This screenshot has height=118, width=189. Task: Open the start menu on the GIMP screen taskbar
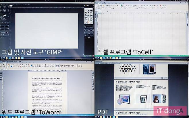point(1,58)
